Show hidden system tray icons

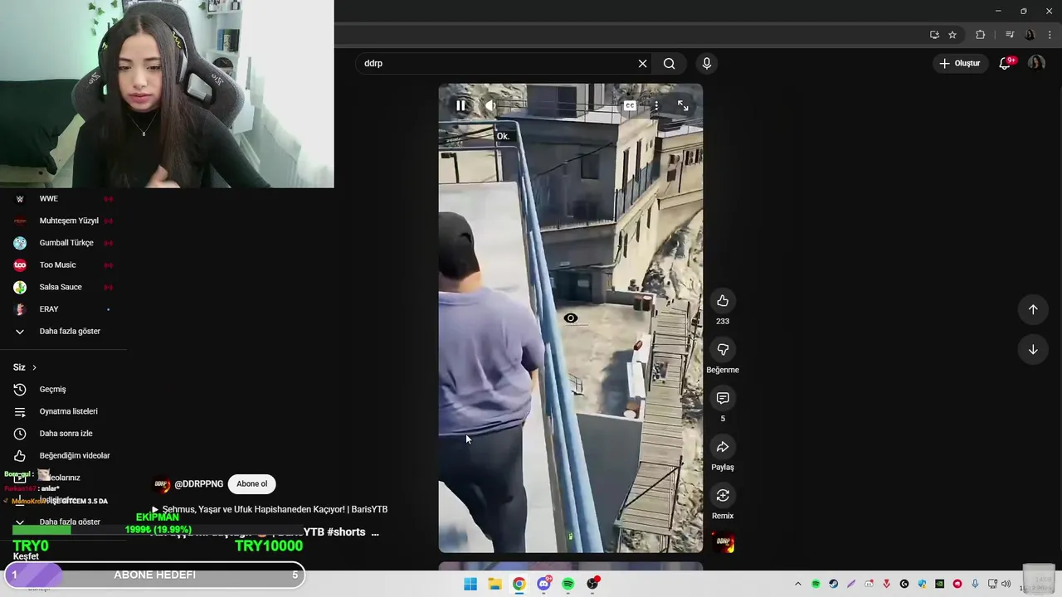click(798, 585)
